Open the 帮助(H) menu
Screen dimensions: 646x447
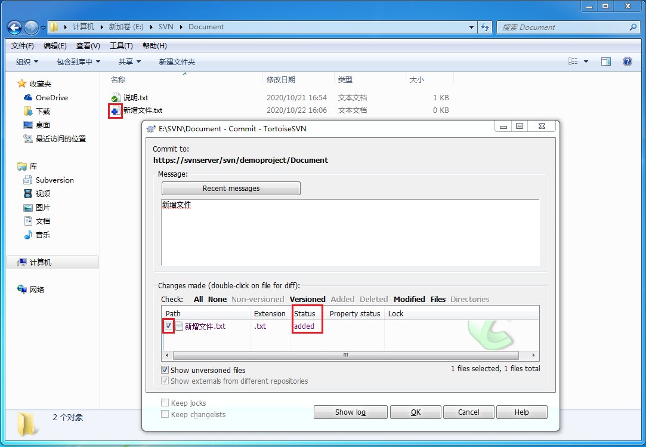(x=154, y=46)
